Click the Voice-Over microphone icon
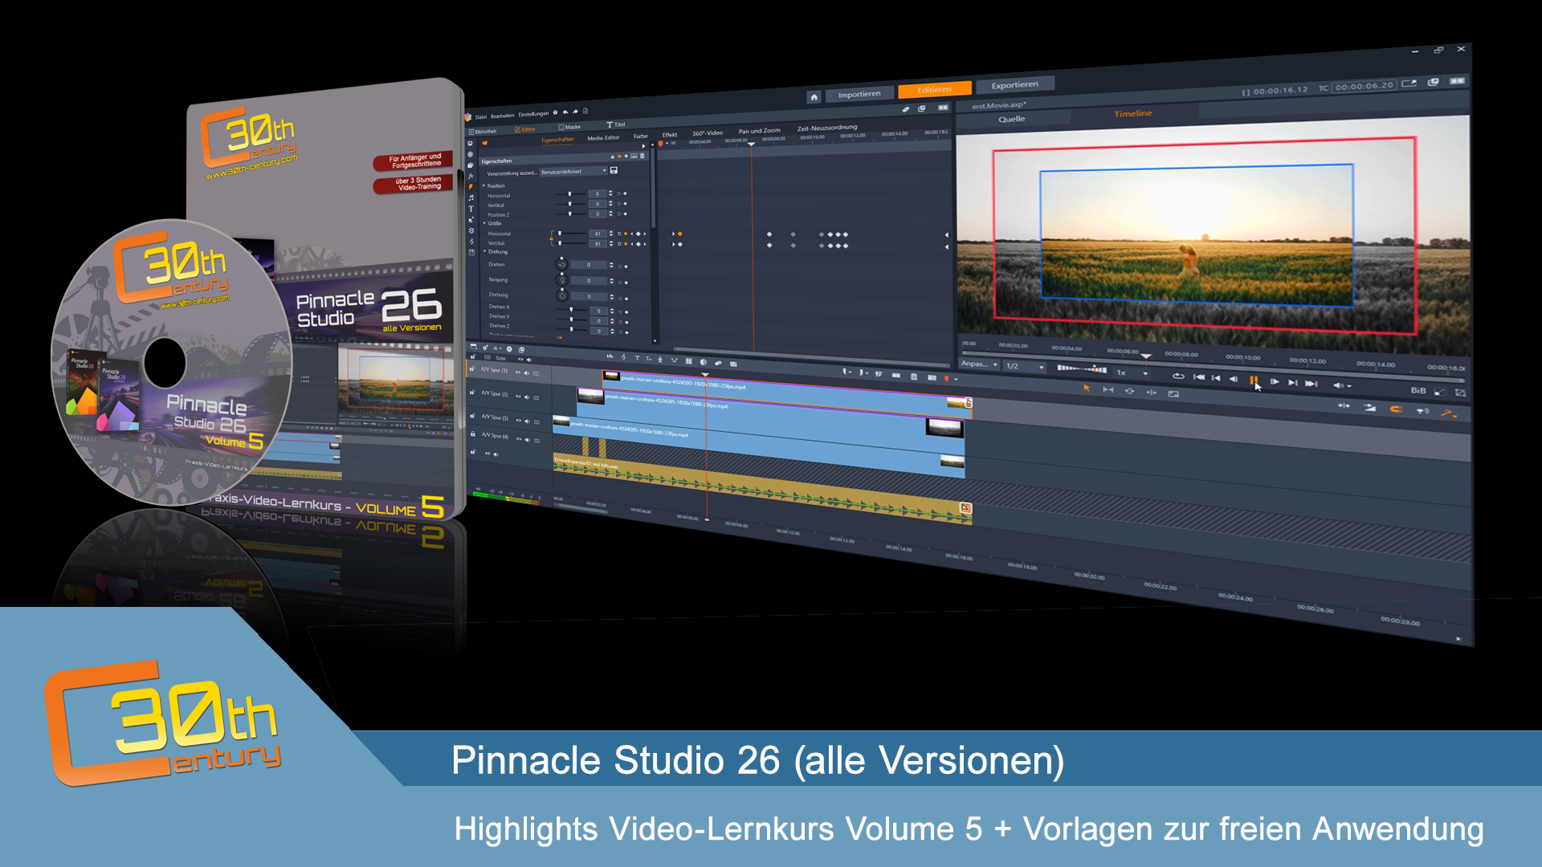Viewport: 1542px width, 867px height. tap(660, 360)
